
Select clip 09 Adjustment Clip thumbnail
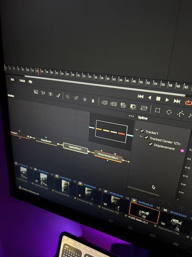[176, 224]
